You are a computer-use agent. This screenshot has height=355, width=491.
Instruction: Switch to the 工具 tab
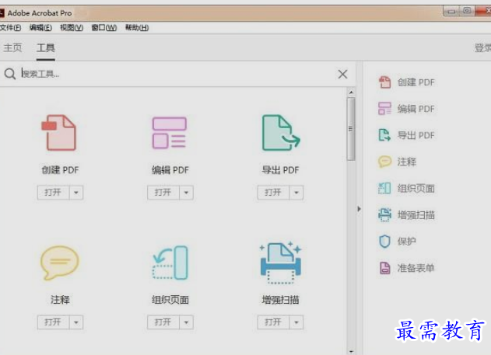pos(46,48)
